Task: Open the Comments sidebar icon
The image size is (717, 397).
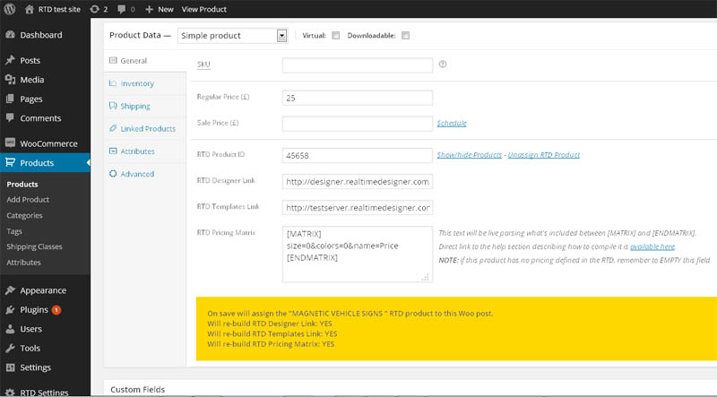Action: point(10,117)
